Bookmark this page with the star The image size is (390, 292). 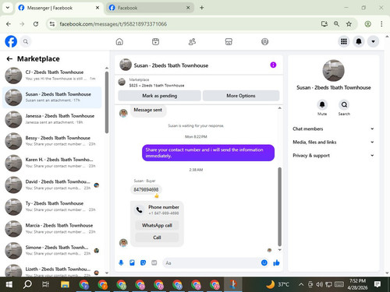[349, 24]
